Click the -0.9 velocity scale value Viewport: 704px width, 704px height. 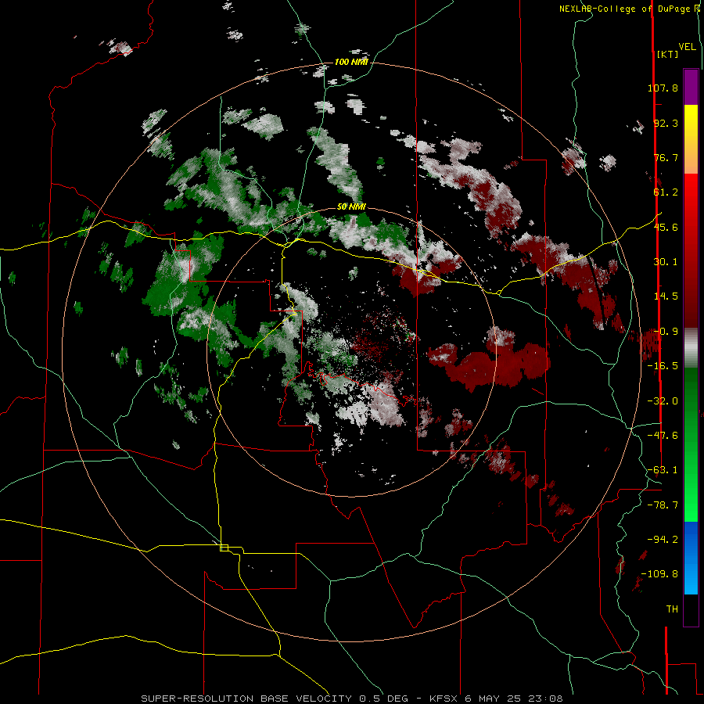(x=666, y=332)
